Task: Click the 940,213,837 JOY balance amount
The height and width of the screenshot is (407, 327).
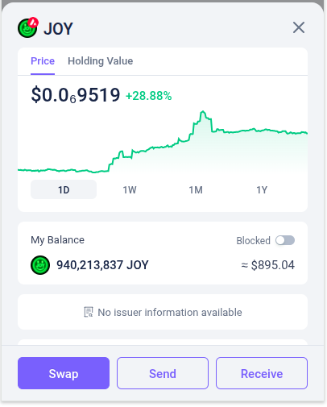Action: click(102, 265)
